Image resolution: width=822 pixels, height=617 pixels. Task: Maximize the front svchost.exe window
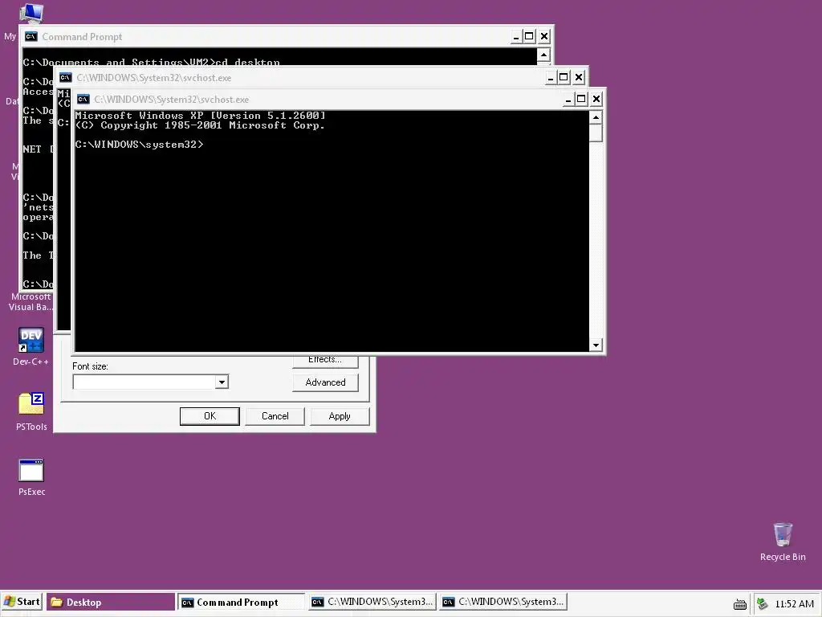point(581,99)
